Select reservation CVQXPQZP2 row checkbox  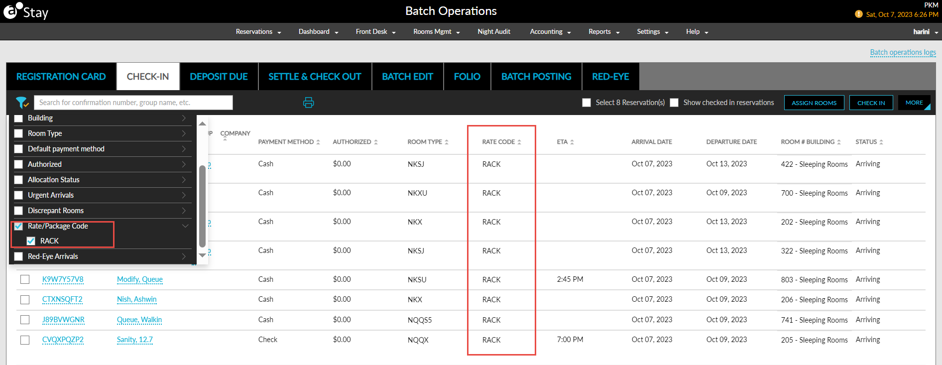click(x=25, y=340)
